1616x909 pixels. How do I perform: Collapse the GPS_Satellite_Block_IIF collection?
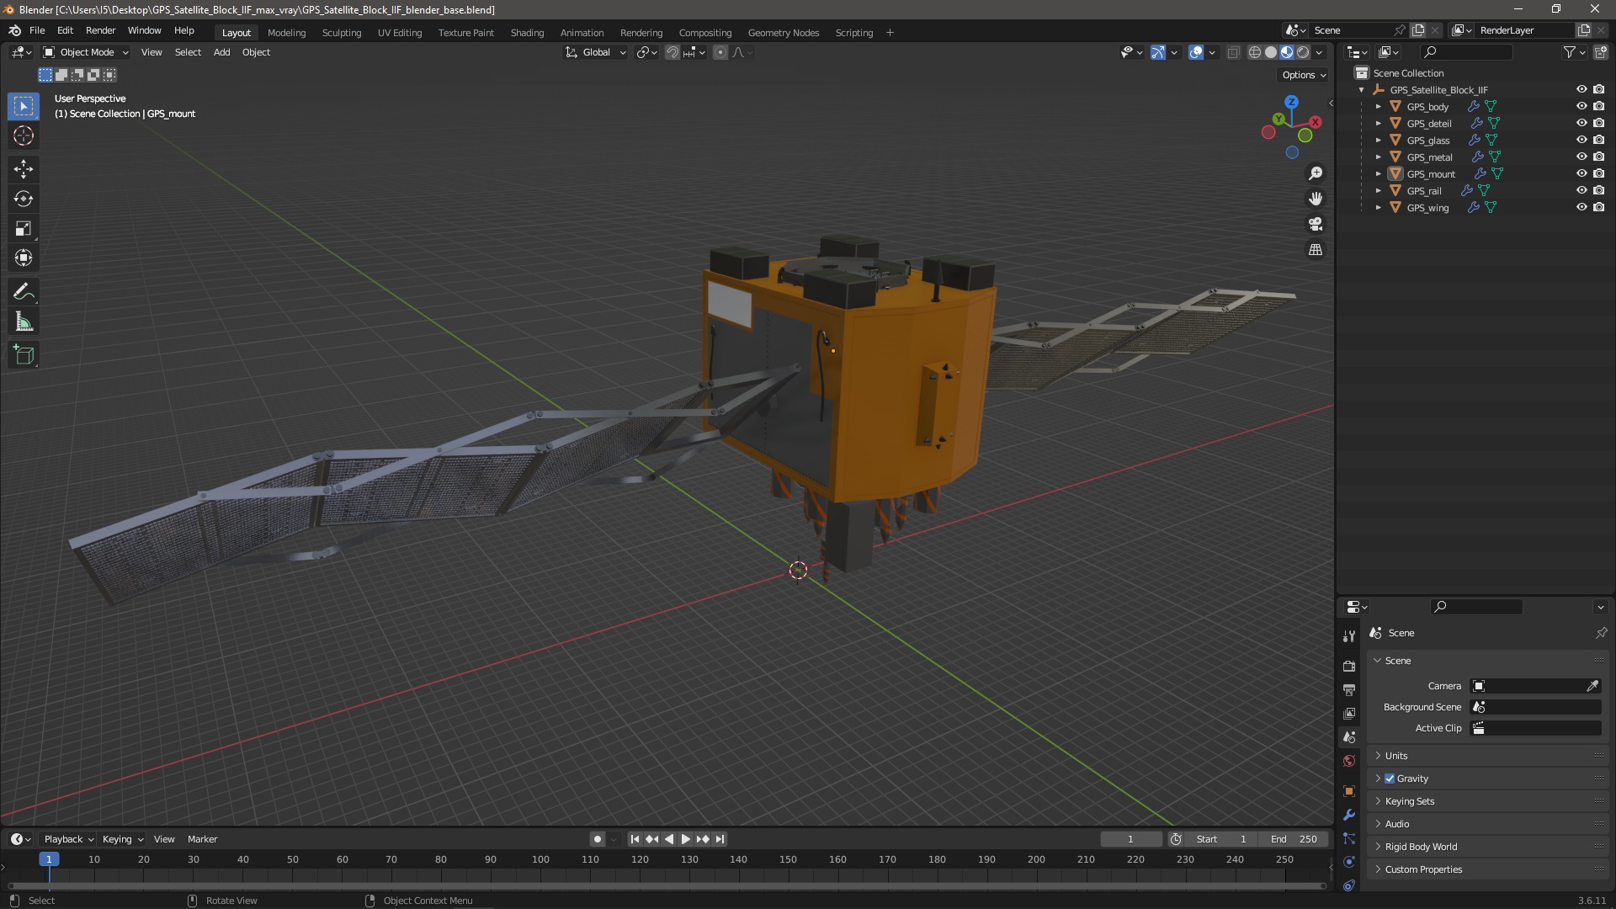point(1361,90)
